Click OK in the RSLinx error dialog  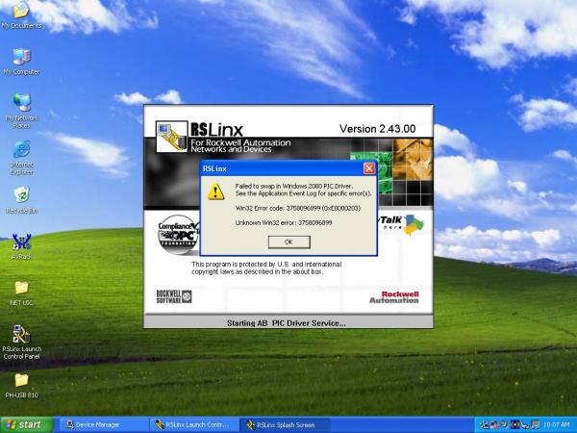click(x=288, y=242)
